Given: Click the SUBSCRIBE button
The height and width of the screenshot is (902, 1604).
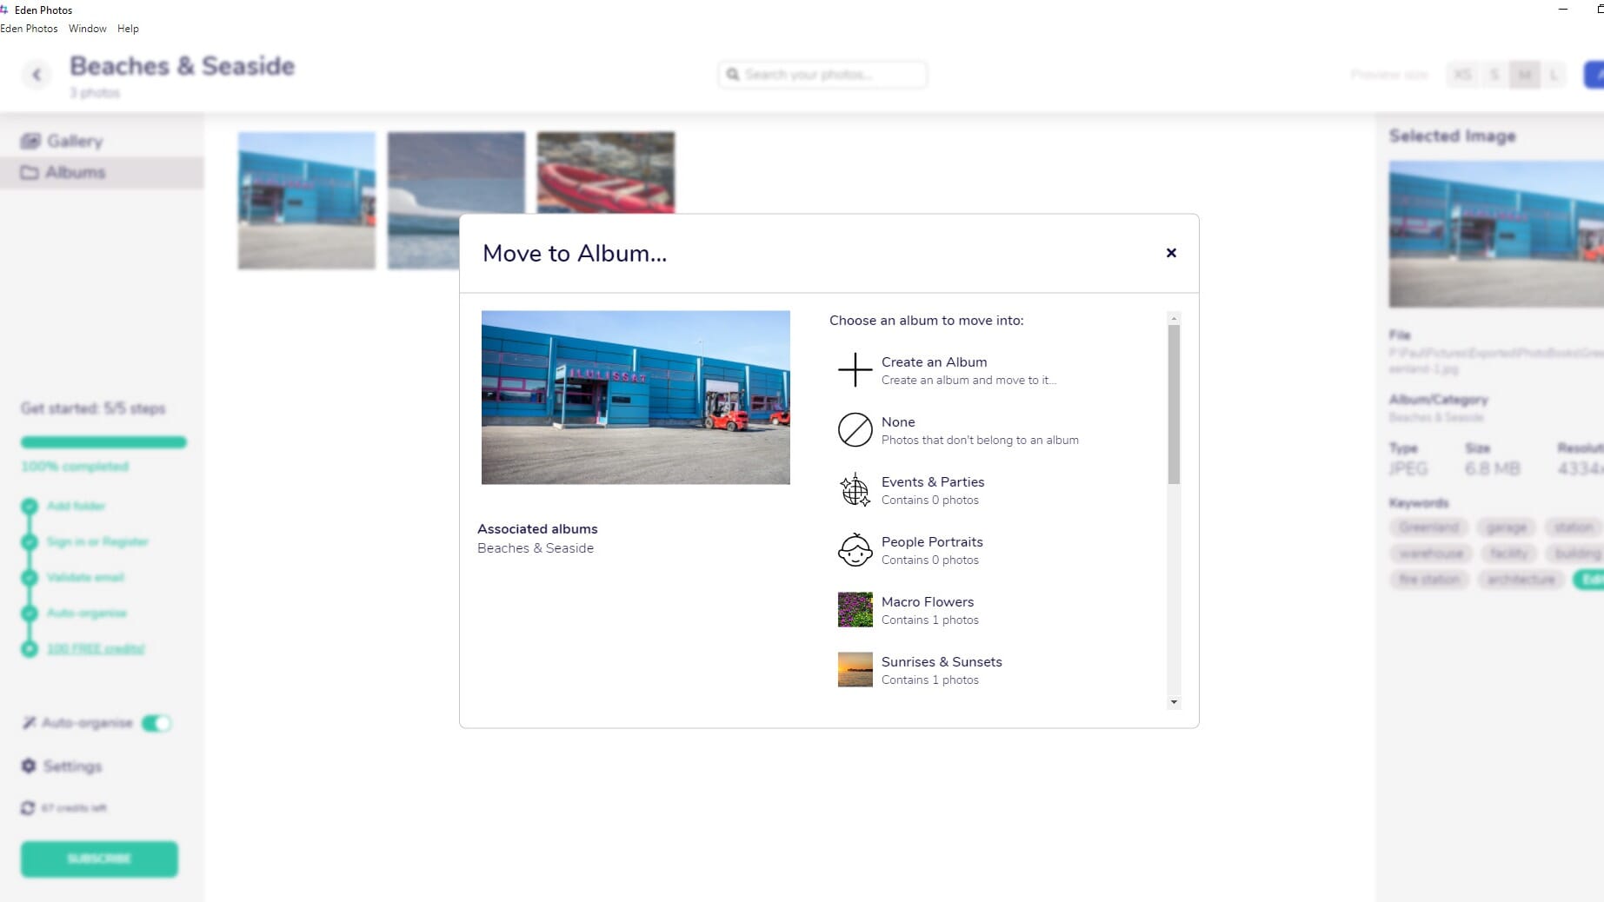Looking at the screenshot, I should (x=98, y=859).
